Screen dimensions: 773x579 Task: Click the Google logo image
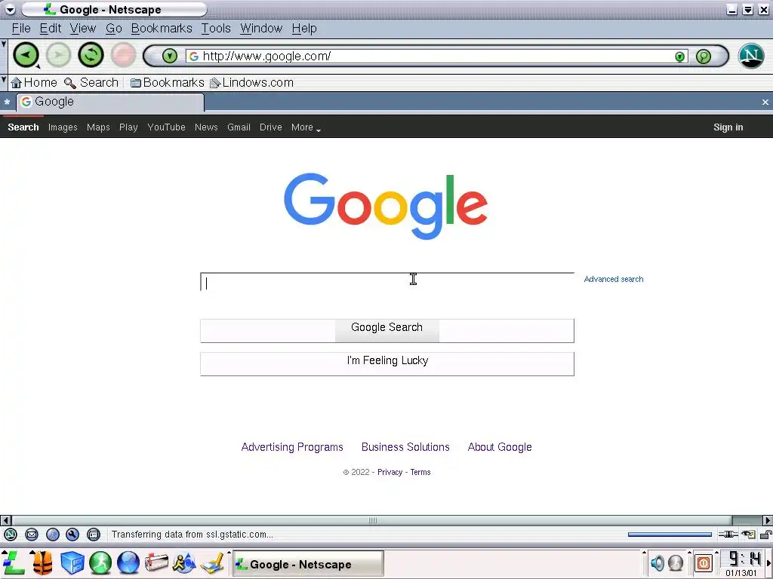[386, 206]
